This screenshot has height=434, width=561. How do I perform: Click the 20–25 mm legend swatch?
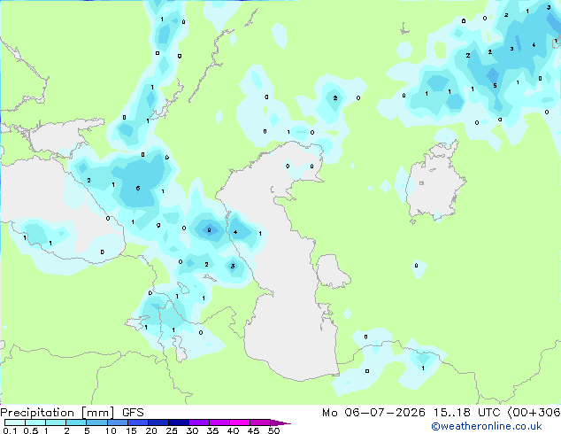[158, 422]
